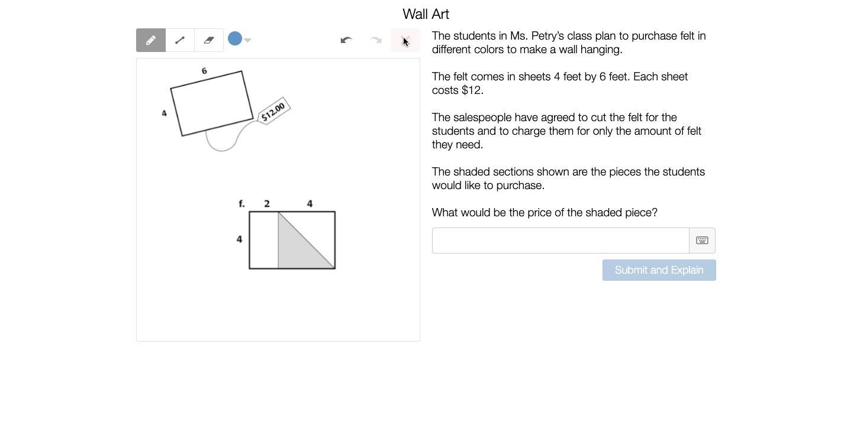Click the "f." figure label
844x432 pixels.
click(241, 204)
